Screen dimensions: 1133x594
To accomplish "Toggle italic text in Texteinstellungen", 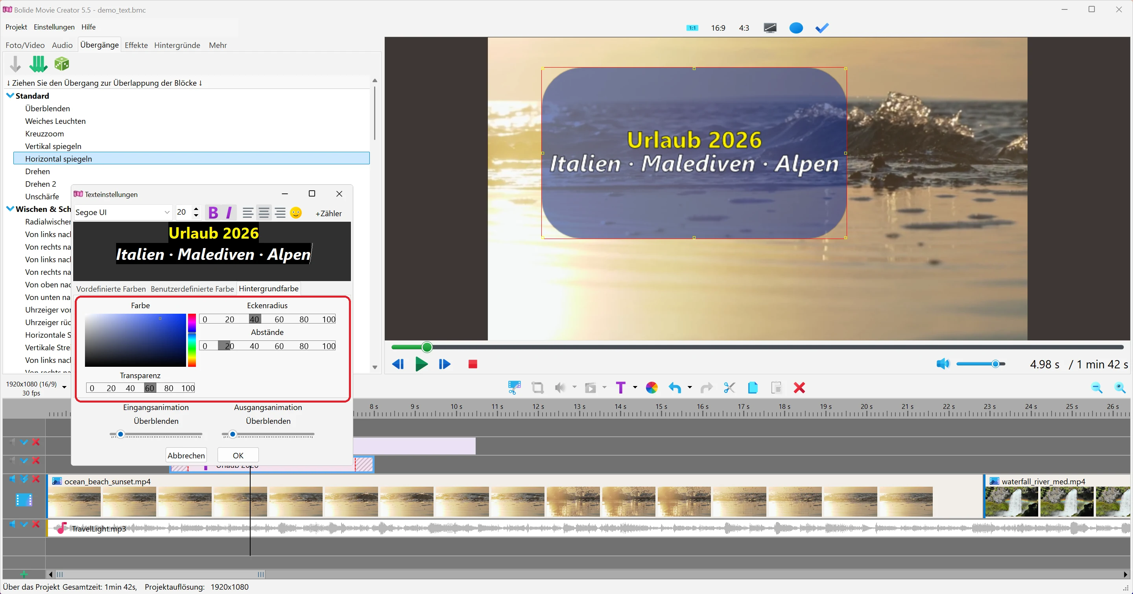I will click(x=229, y=213).
